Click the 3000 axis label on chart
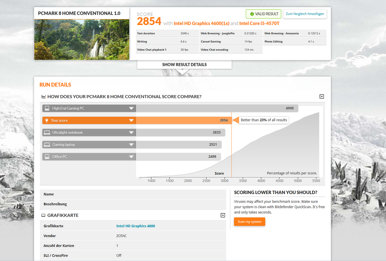The height and width of the screenshot is (261, 386). pyautogui.click(x=225, y=181)
